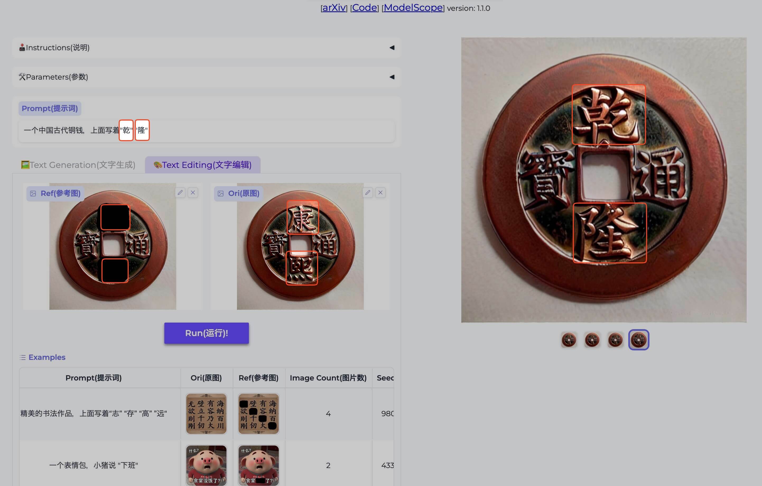762x486 pixels.
Task: Expand the Instructions(说明) accordion arrow
Action: (392, 48)
